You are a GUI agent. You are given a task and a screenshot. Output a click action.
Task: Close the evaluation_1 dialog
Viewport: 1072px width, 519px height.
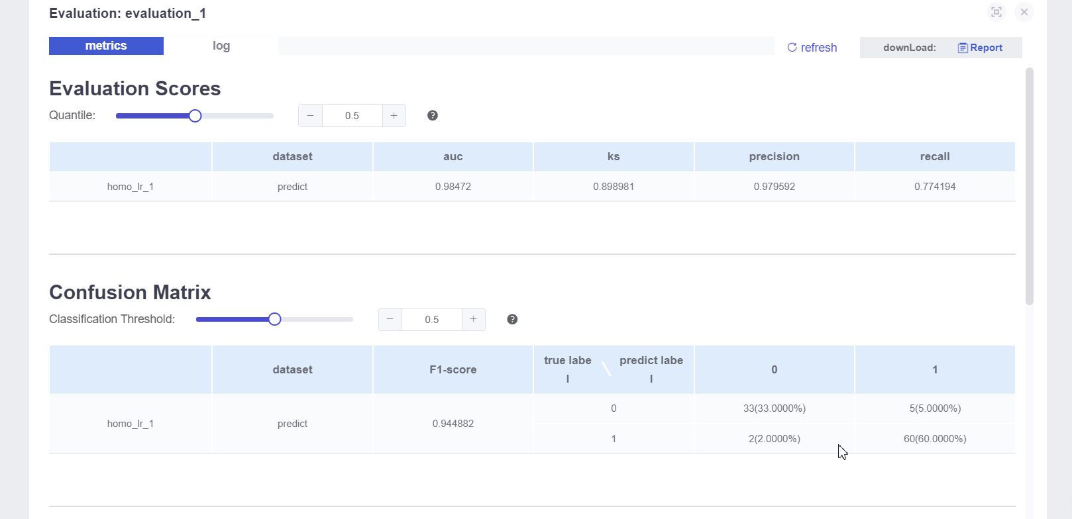point(1024,12)
